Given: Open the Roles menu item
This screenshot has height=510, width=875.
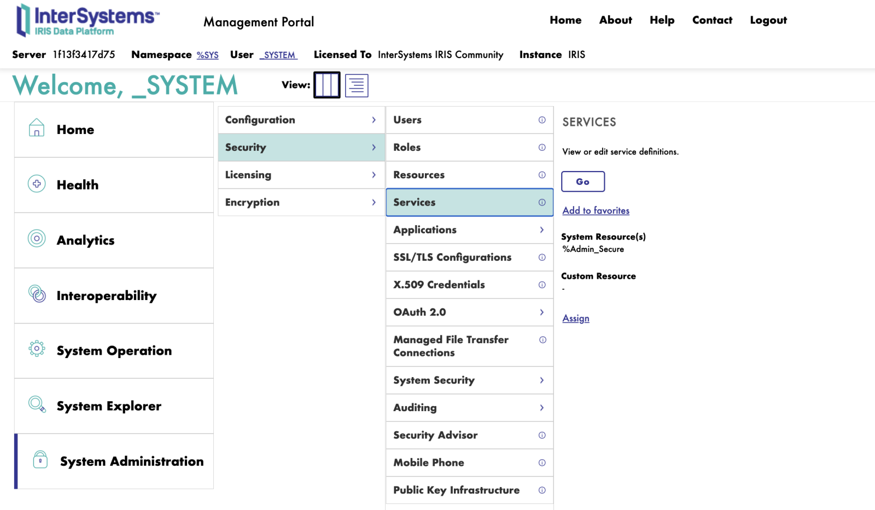Looking at the screenshot, I should pos(407,147).
